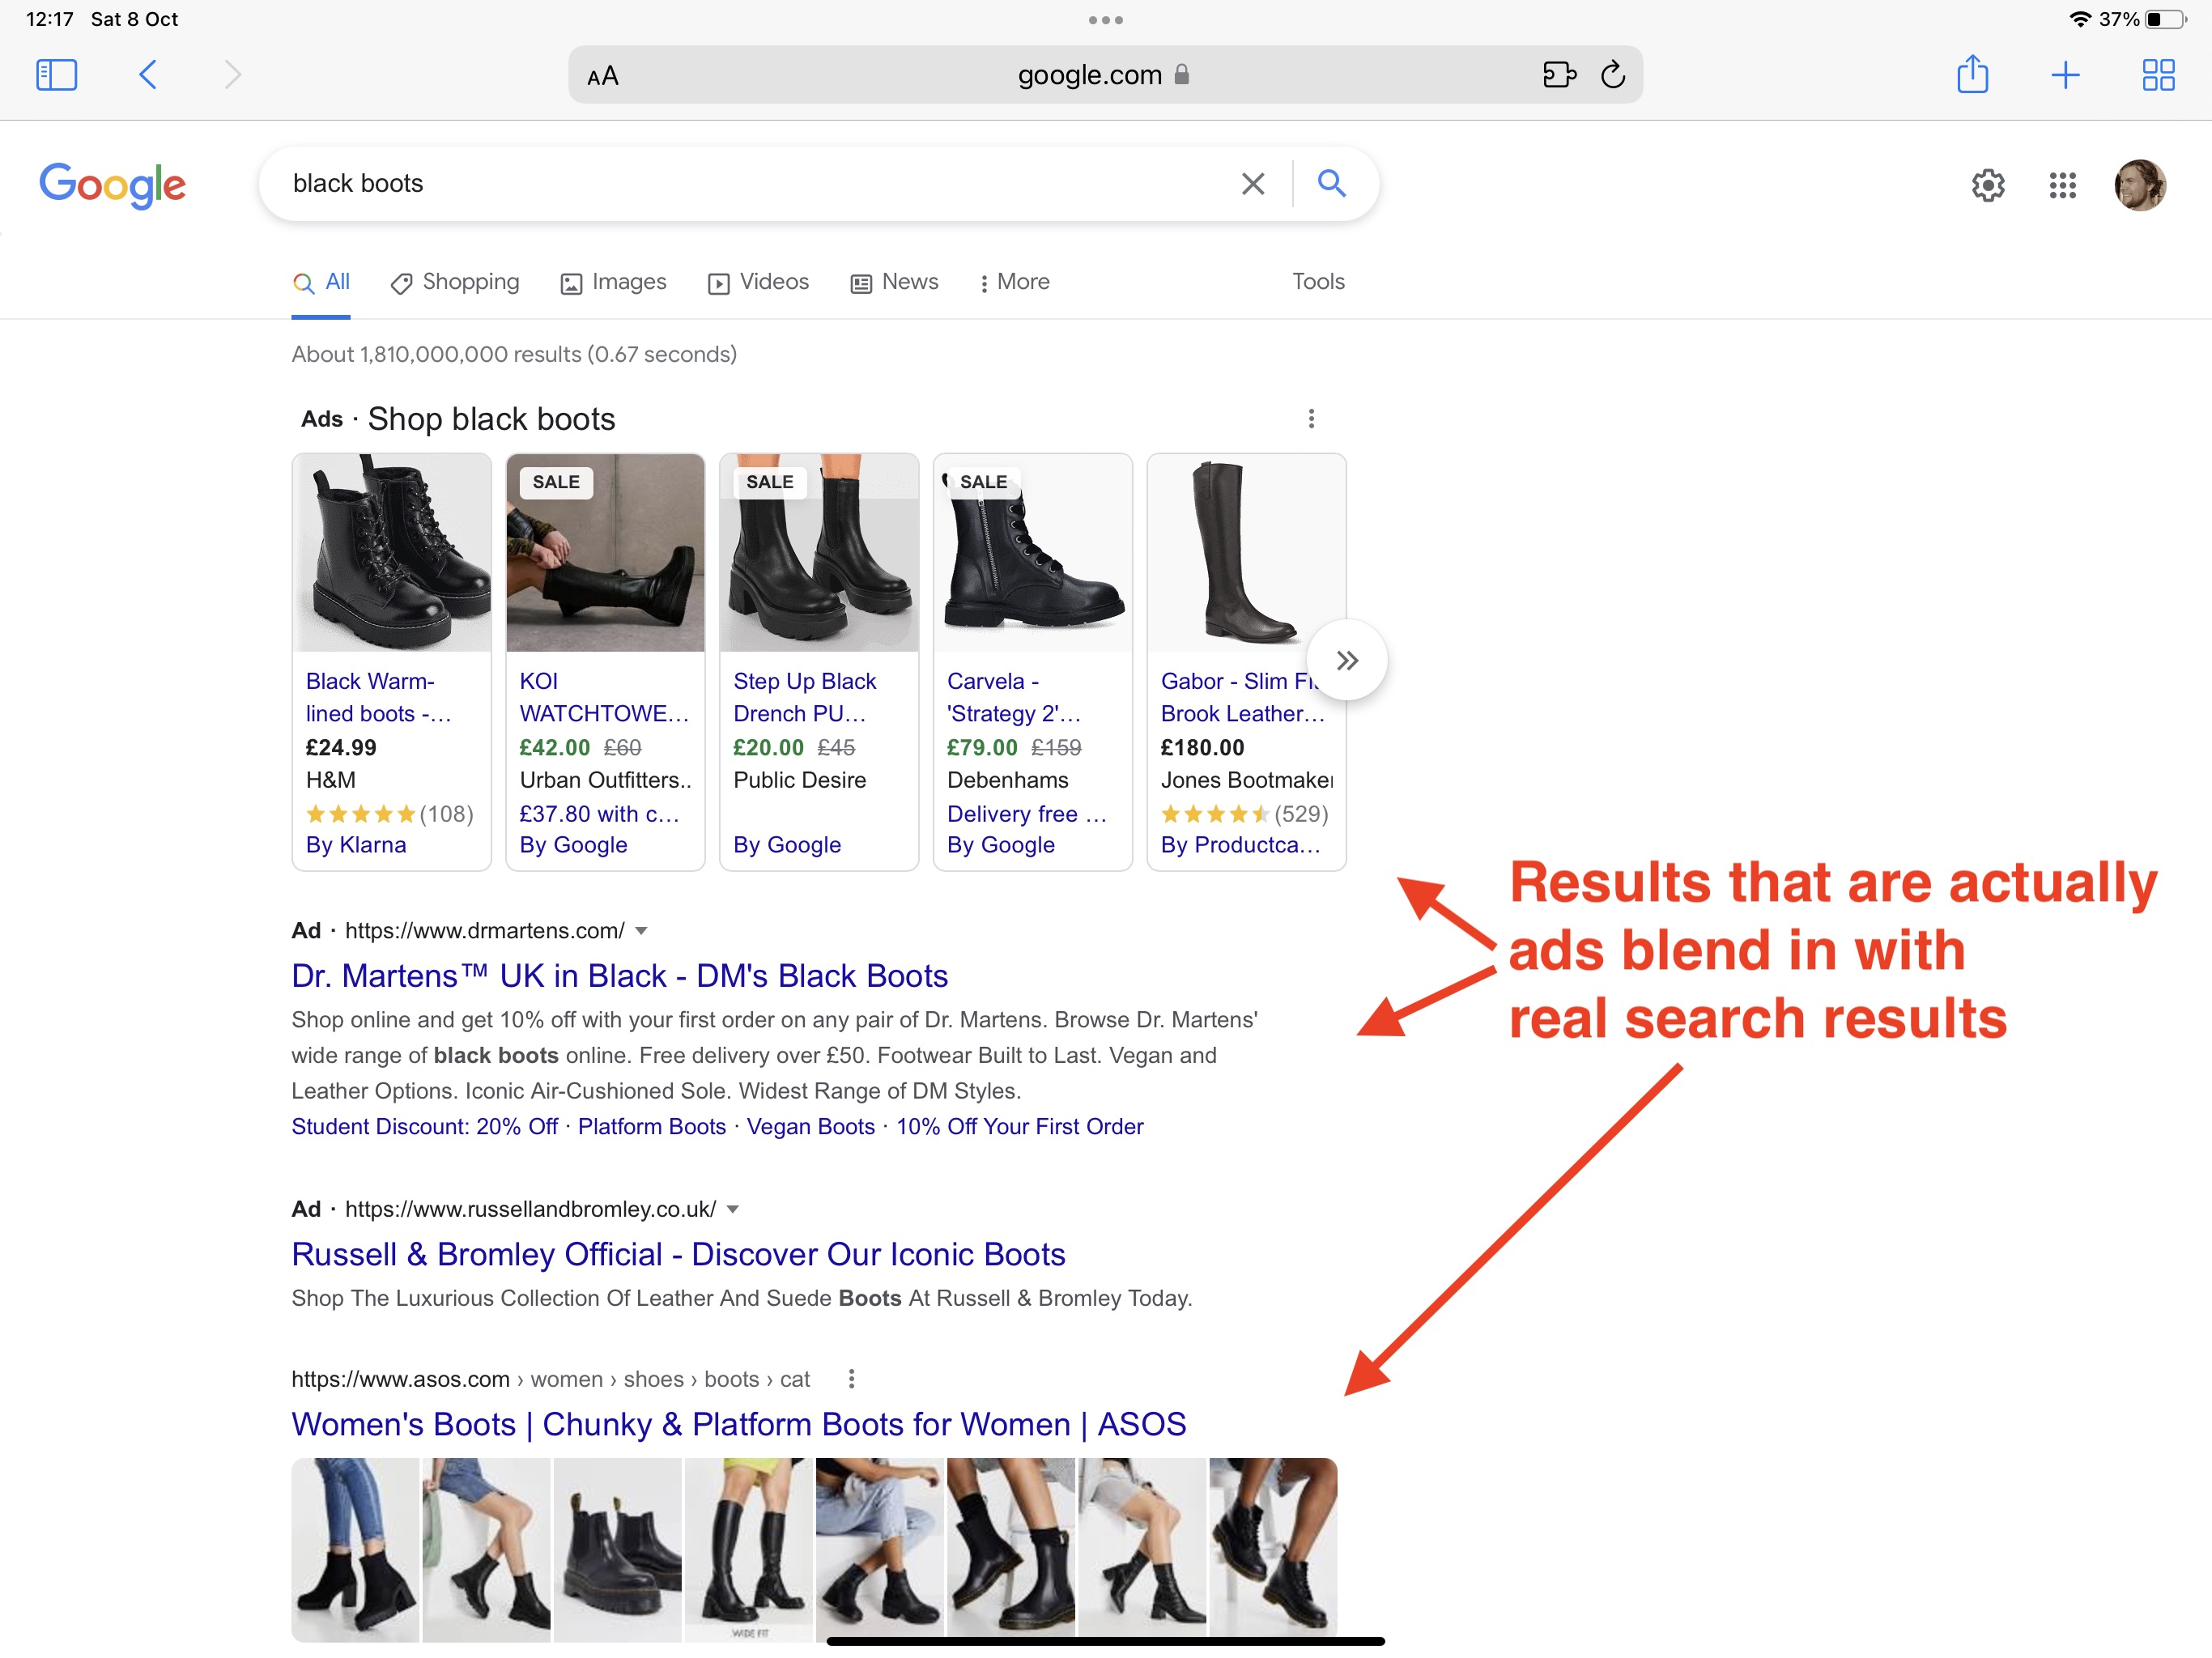Click the lock icon next to google.com

1181,75
